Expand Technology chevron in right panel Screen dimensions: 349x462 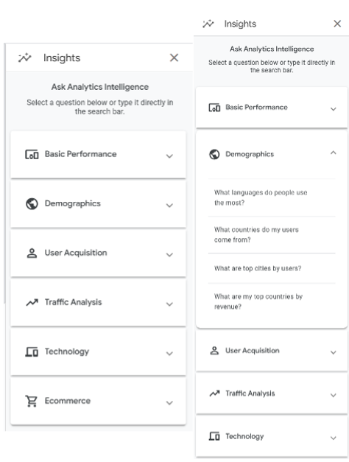coord(333,438)
